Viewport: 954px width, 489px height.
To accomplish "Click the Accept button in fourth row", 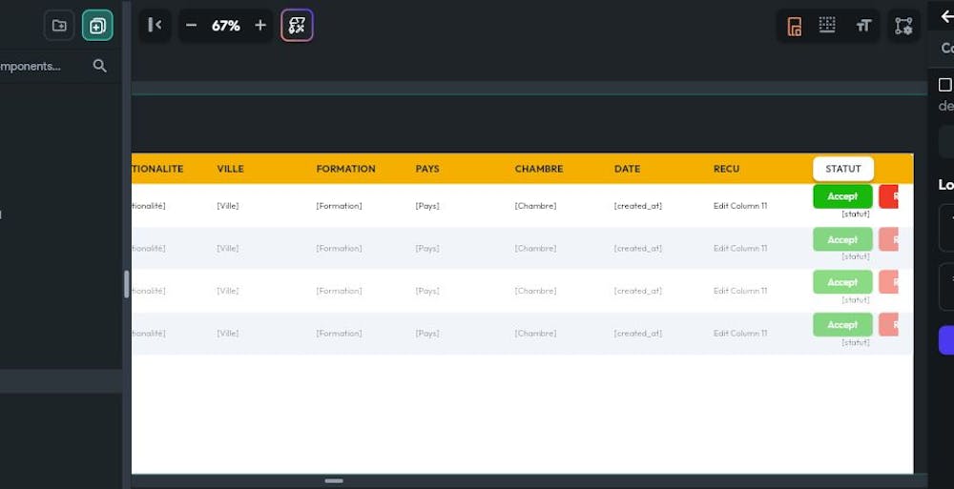I will pos(842,325).
